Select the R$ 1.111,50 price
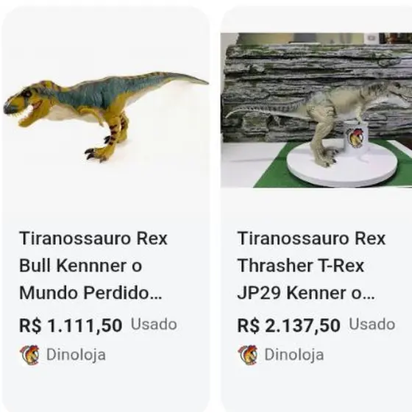Screen dimensions: 412x412 coord(71,325)
